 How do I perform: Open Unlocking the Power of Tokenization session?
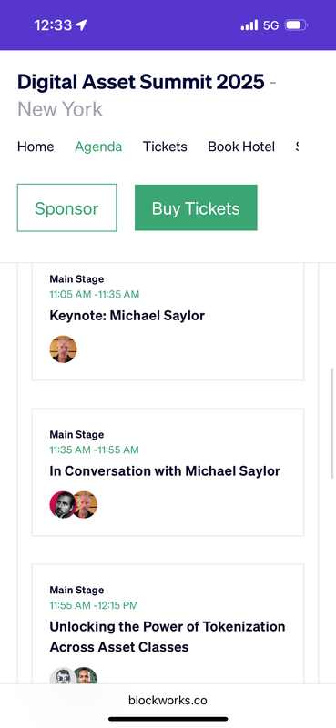tap(168, 636)
